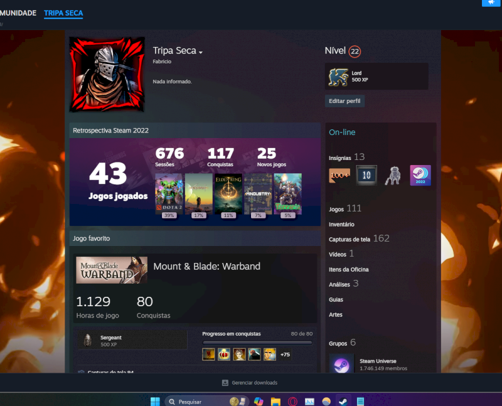
Task: Open the Lord badge griffin icon
Action: click(338, 77)
